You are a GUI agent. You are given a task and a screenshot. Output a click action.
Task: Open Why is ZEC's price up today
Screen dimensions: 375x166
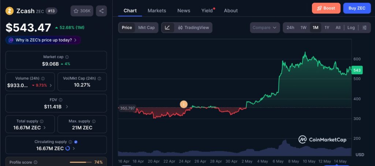(x=43, y=40)
